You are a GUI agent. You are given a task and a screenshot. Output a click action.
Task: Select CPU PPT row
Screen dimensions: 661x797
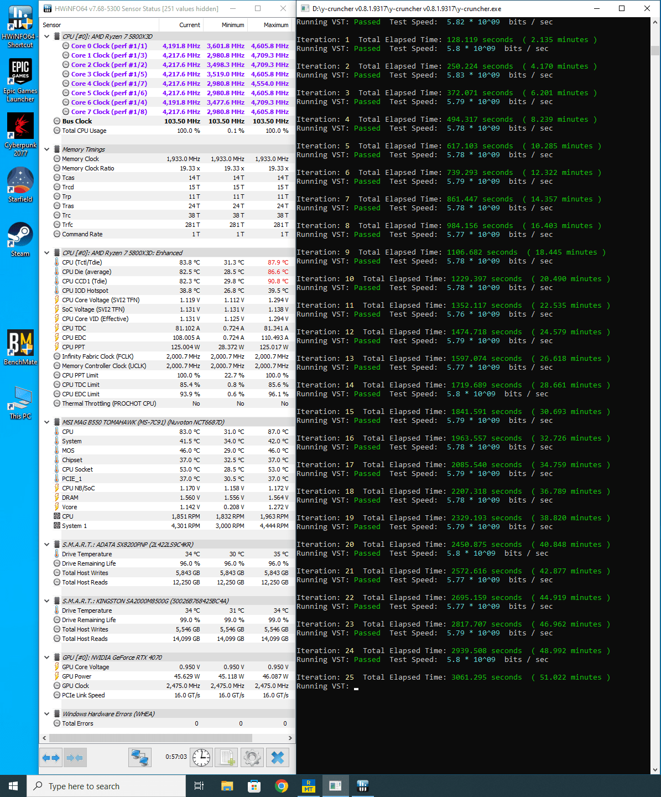tap(166, 347)
